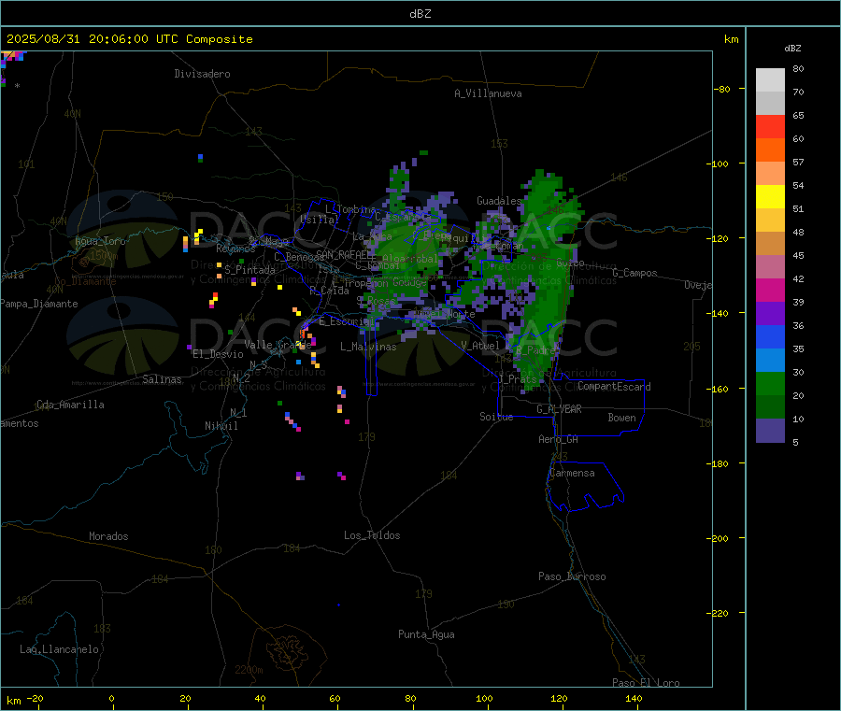Select the light gray 80–70 dBZ legend swatch
Viewport: 841px width, 711px height.
click(x=770, y=80)
